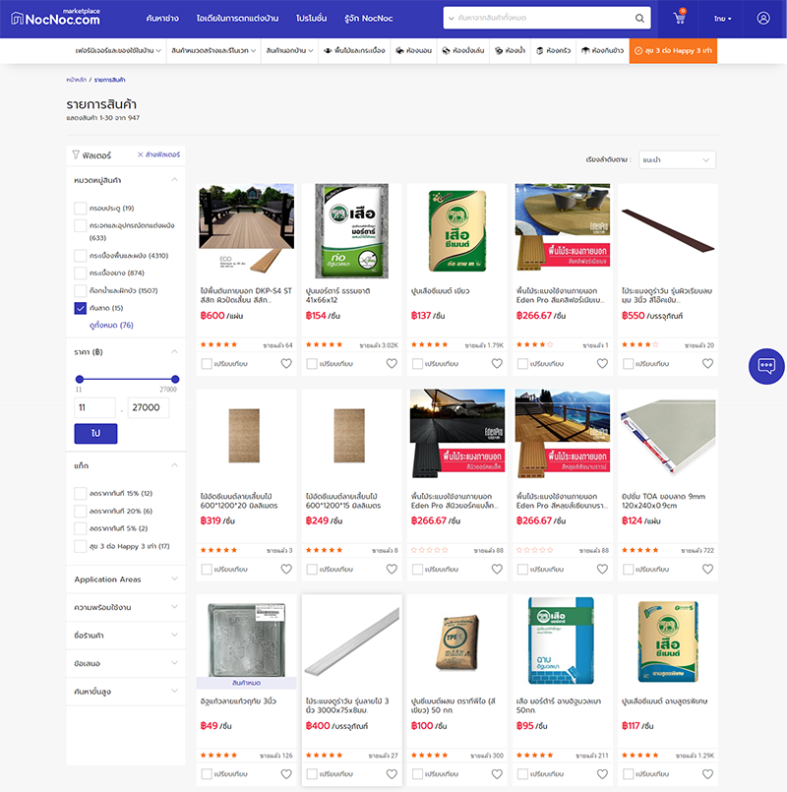Image resolution: width=787 pixels, height=792 pixels.
Task: Check the กรอบประตู (19) category filter
Action: pos(81,208)
